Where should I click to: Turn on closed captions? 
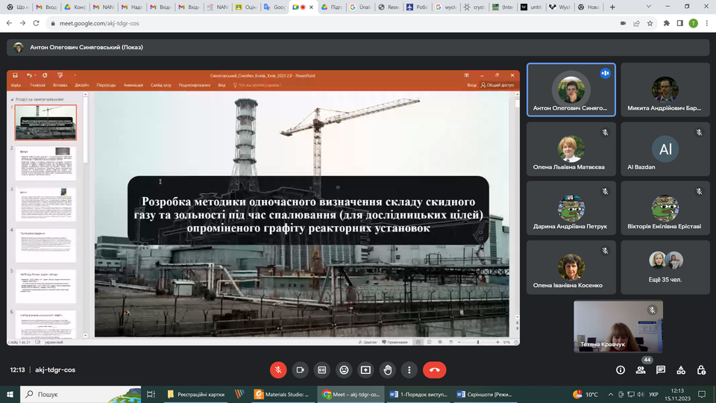point(322,369)
